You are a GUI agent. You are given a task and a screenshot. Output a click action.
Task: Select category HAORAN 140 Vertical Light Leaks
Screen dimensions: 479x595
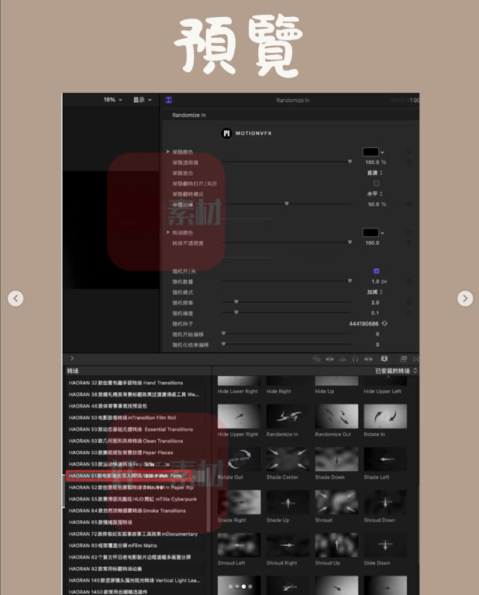tap(134, 580)
